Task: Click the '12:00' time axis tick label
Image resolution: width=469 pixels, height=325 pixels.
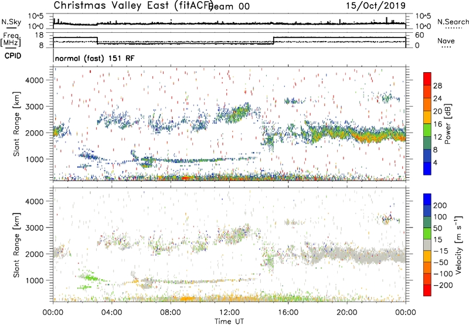Action: pyautogui.click(x=229, y=313)
